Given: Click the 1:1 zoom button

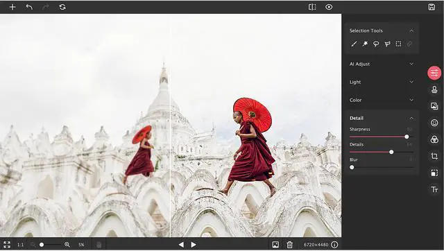Looking at the screenshot, I should [x=20, y=245].
